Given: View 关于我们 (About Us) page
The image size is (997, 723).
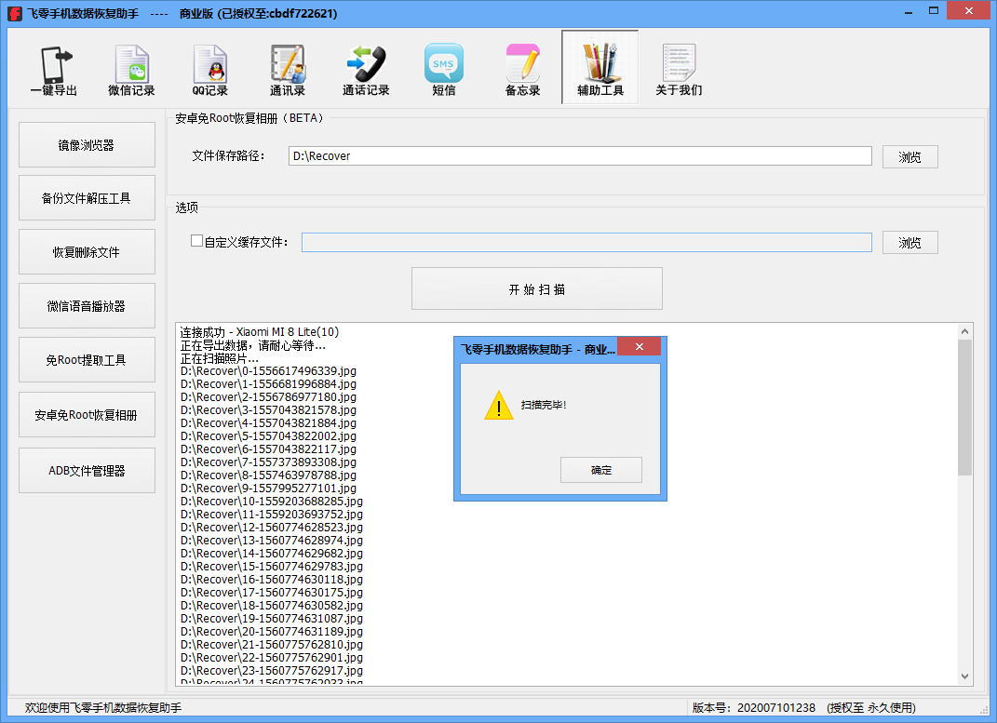Looking at the screenshot, I should click(x=679, y=67).
